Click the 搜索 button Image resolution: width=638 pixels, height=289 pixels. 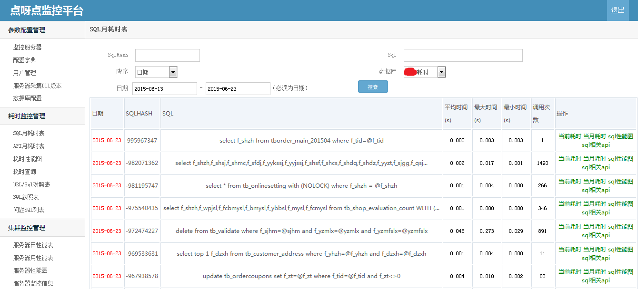click(x=373, y=87)
